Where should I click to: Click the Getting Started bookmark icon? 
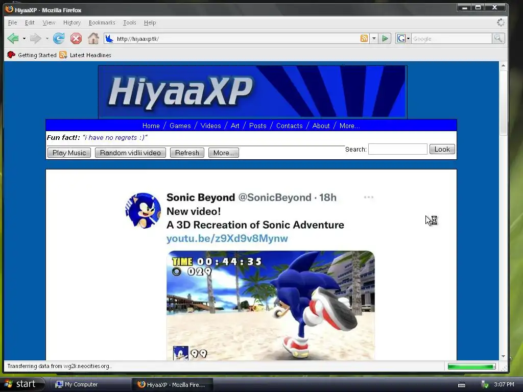coord(11,55)
